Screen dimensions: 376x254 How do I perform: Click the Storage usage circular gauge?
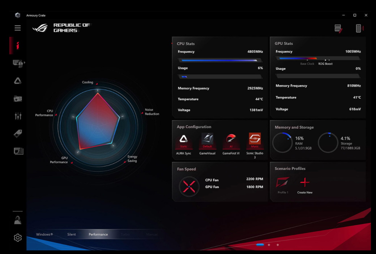(x=328, y=143)
